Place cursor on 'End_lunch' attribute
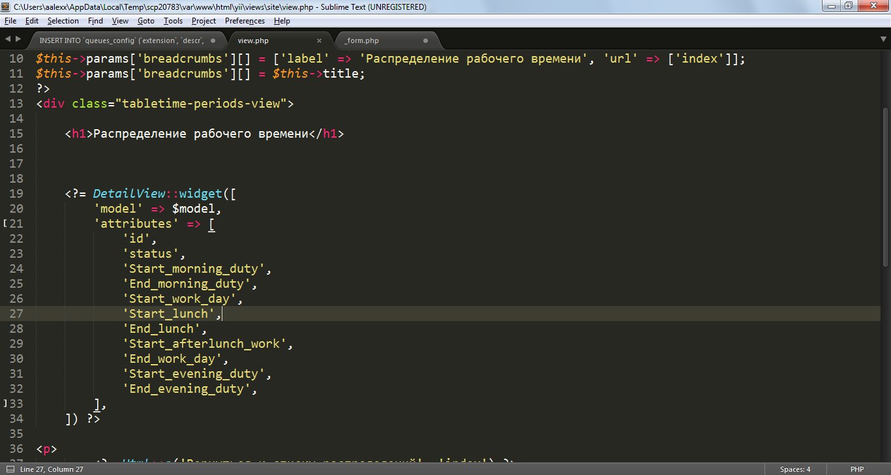The height and width of the screenshot is (475, 891). click(x=161, y=329)
